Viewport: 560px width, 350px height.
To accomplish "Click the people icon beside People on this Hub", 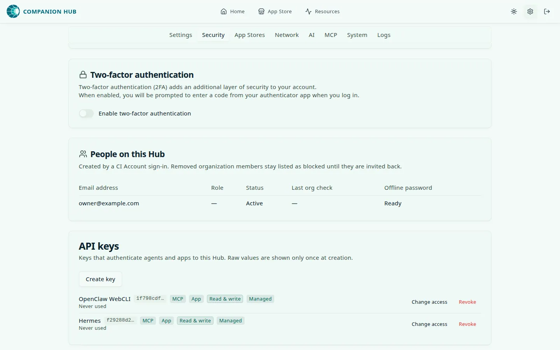I will [x=83, y=154].
